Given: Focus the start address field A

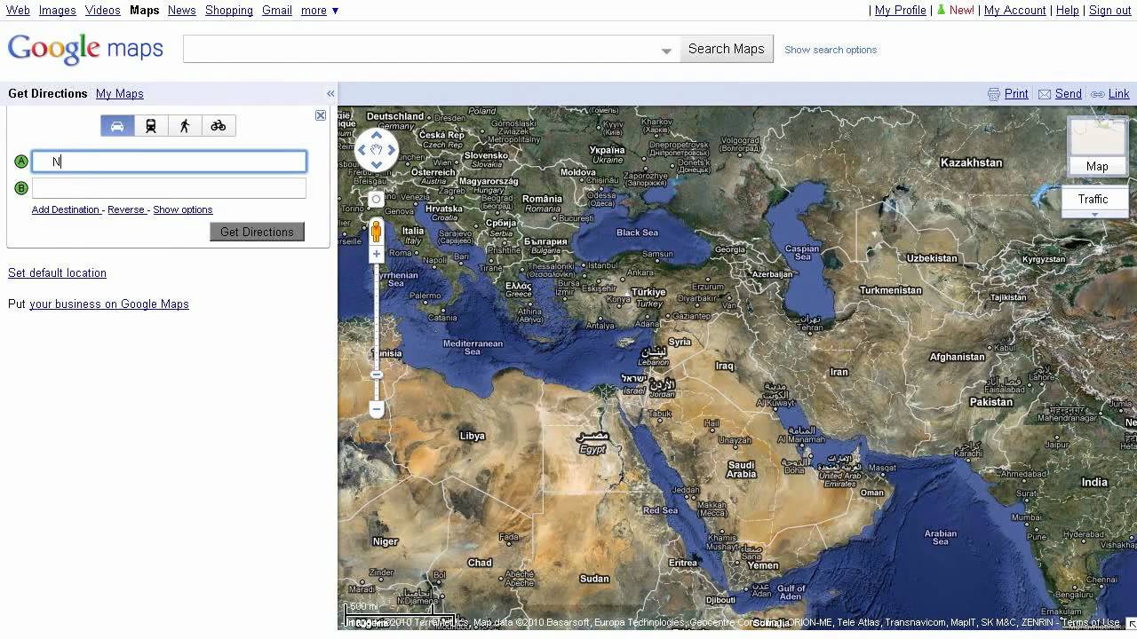Looking at the screenshot, I should (170, 162).
